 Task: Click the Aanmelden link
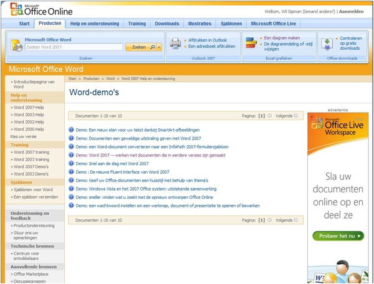352,11
